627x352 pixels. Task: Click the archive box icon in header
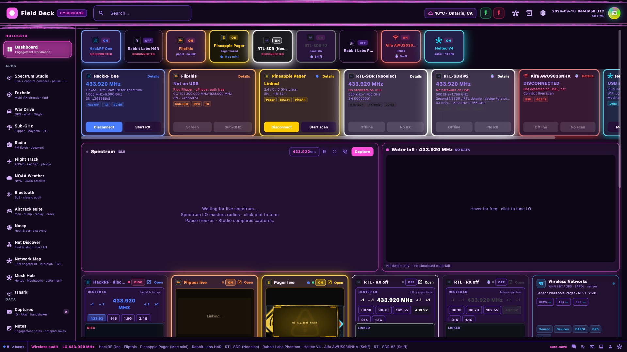coord(529,13)
